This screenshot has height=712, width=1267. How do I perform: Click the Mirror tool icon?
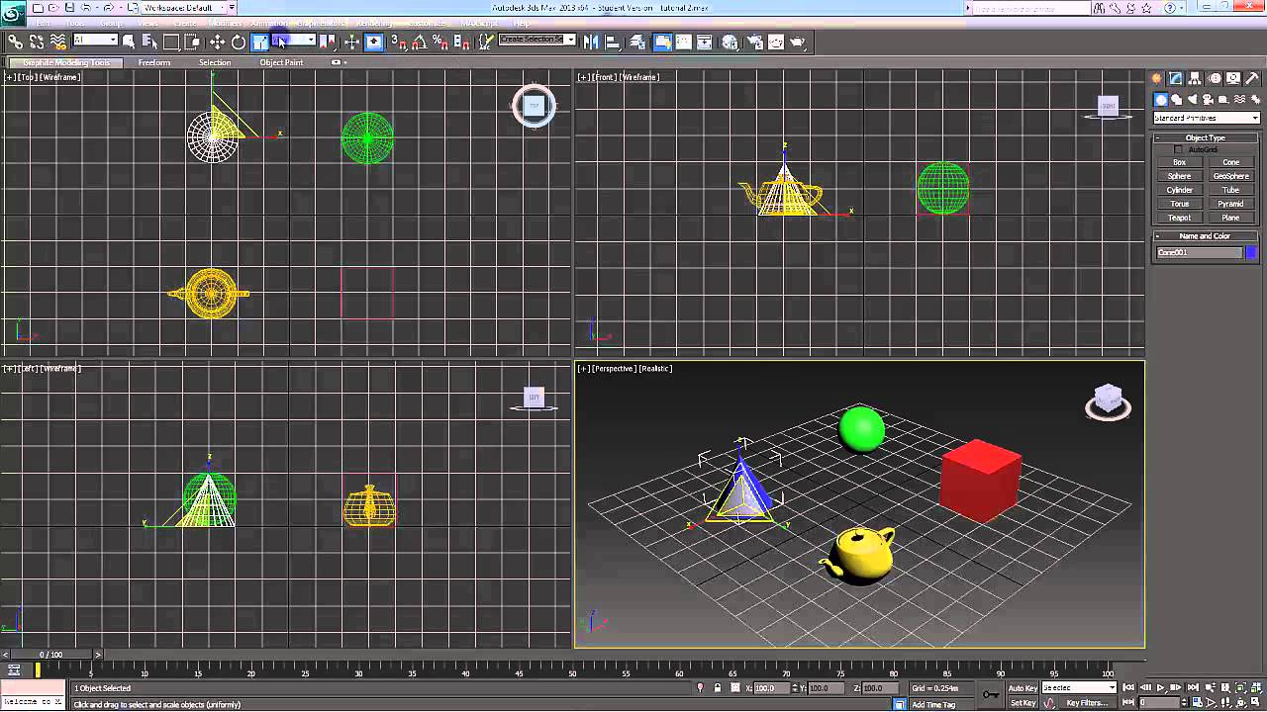coord(591,42)
